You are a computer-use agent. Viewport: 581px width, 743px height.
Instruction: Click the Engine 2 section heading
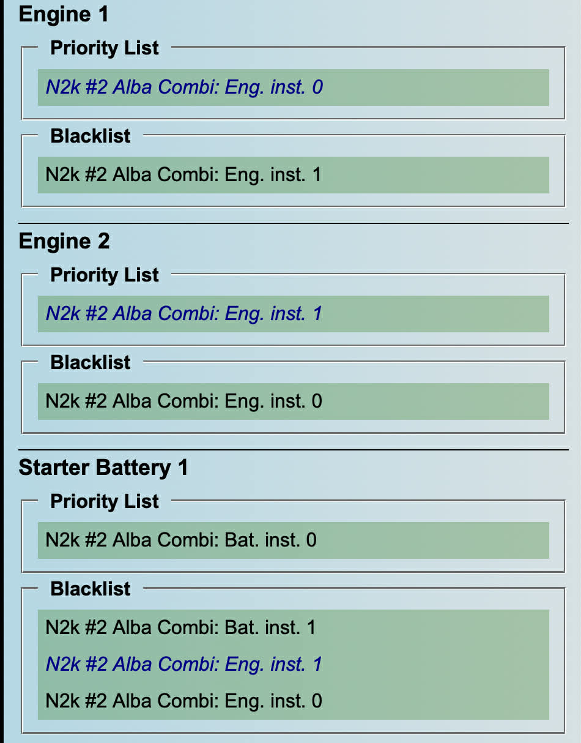64,241
